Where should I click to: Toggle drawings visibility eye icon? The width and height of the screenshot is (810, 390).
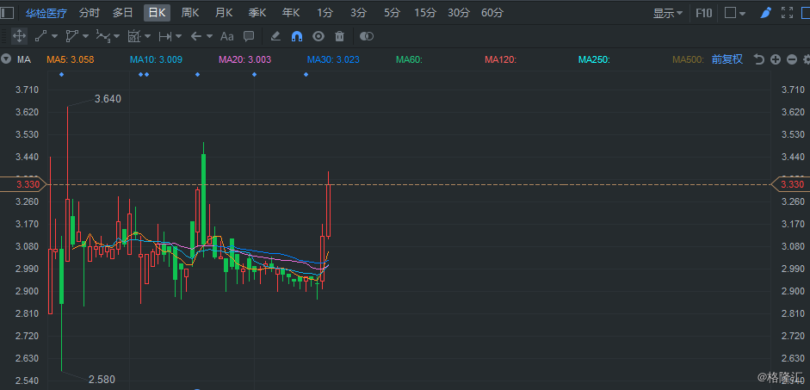coord(318,36)
